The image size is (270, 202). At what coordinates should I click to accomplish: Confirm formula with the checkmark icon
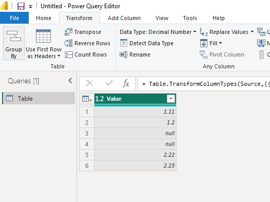109,83
